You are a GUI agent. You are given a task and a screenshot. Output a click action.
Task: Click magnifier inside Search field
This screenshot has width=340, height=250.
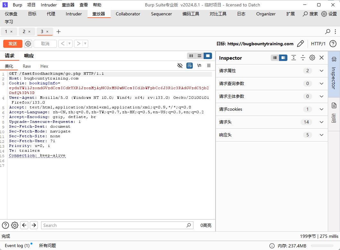189,225
